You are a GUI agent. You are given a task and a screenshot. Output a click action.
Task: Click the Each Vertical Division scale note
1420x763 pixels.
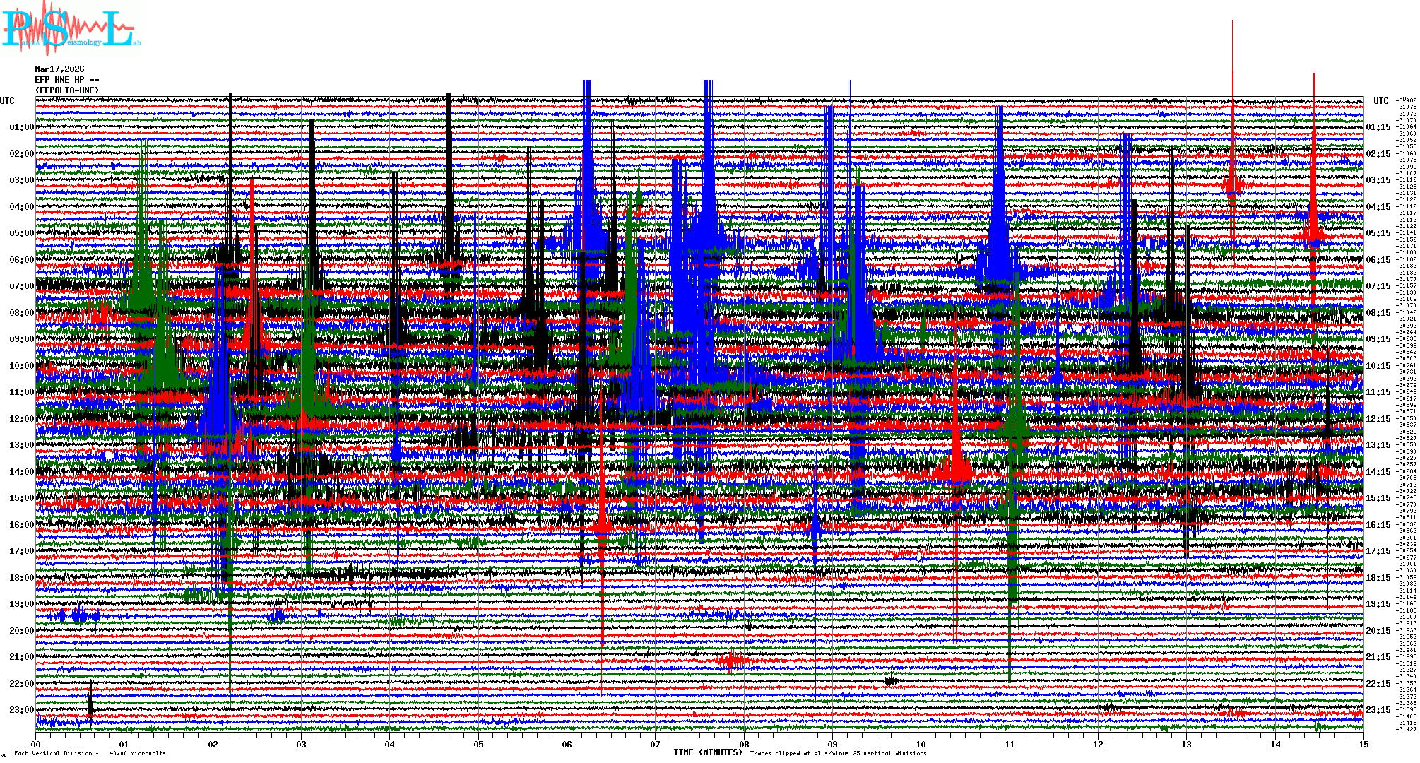(90, 754)
